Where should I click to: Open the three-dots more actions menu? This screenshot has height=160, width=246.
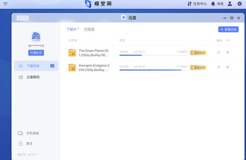[227, 40]
